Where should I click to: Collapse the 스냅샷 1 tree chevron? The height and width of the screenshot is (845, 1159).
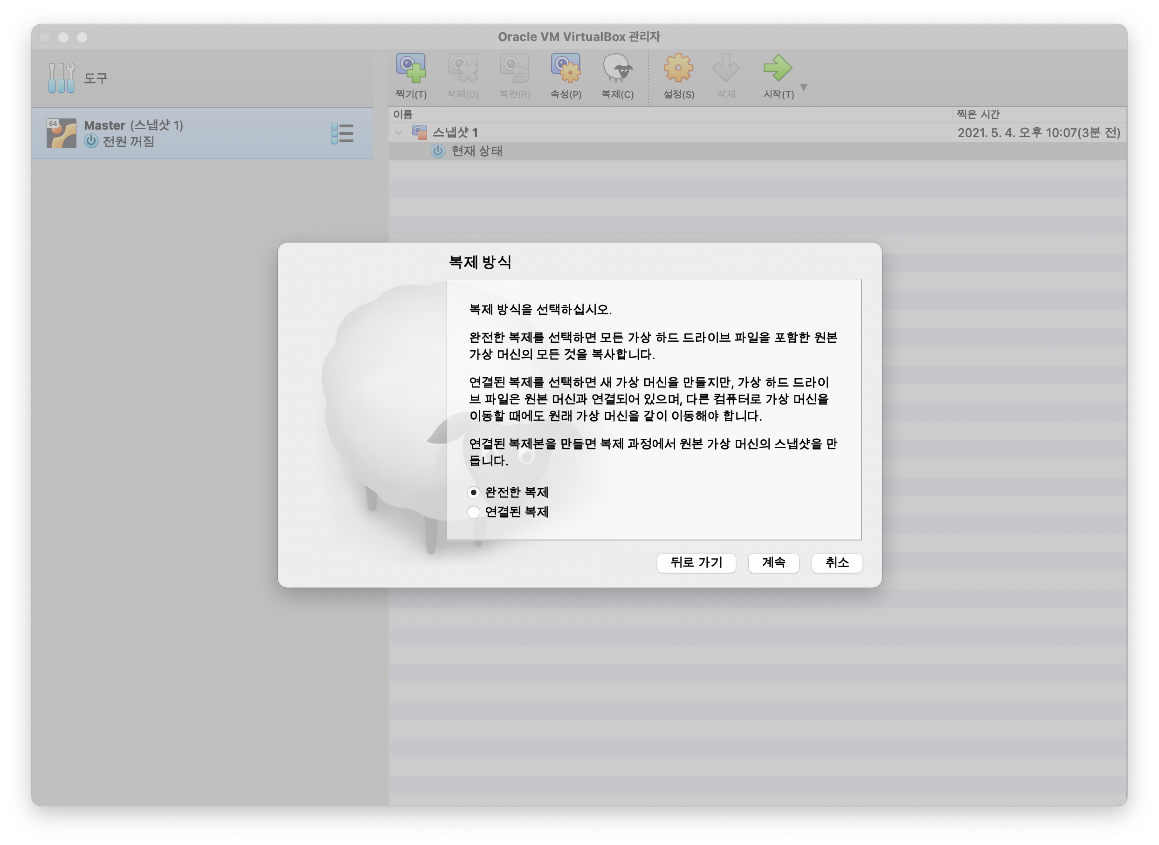coord(399,133)
